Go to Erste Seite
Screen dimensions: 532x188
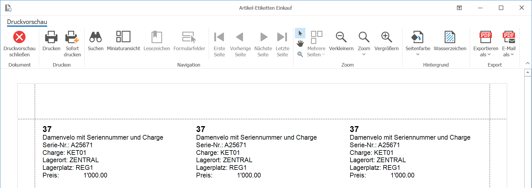pos(219,43)
